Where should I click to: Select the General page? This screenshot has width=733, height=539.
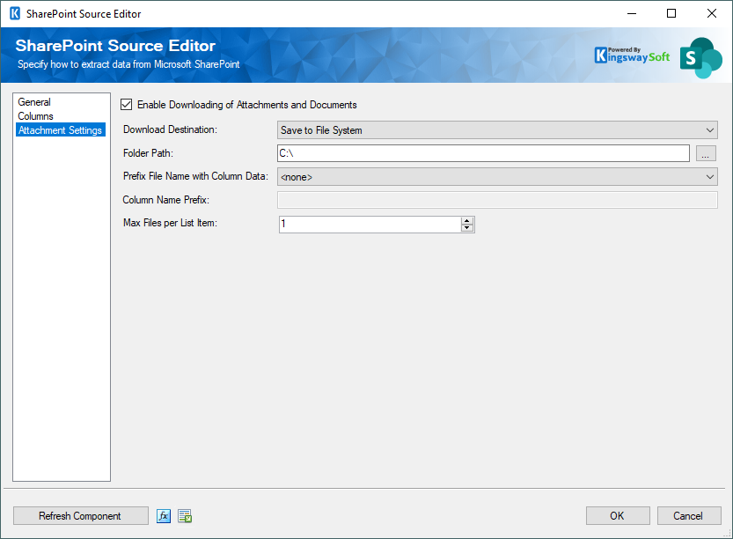point(34,102)
